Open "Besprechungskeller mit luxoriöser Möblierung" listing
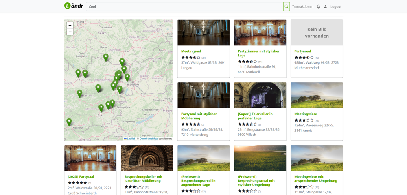The image size is (407, 195). click(143, 179)
